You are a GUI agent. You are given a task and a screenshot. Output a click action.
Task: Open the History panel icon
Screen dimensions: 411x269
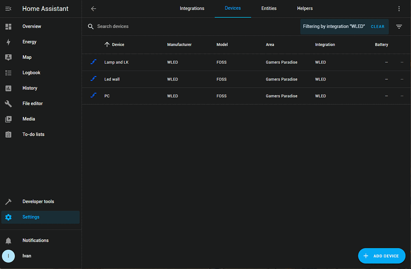[x=8, y=88]
